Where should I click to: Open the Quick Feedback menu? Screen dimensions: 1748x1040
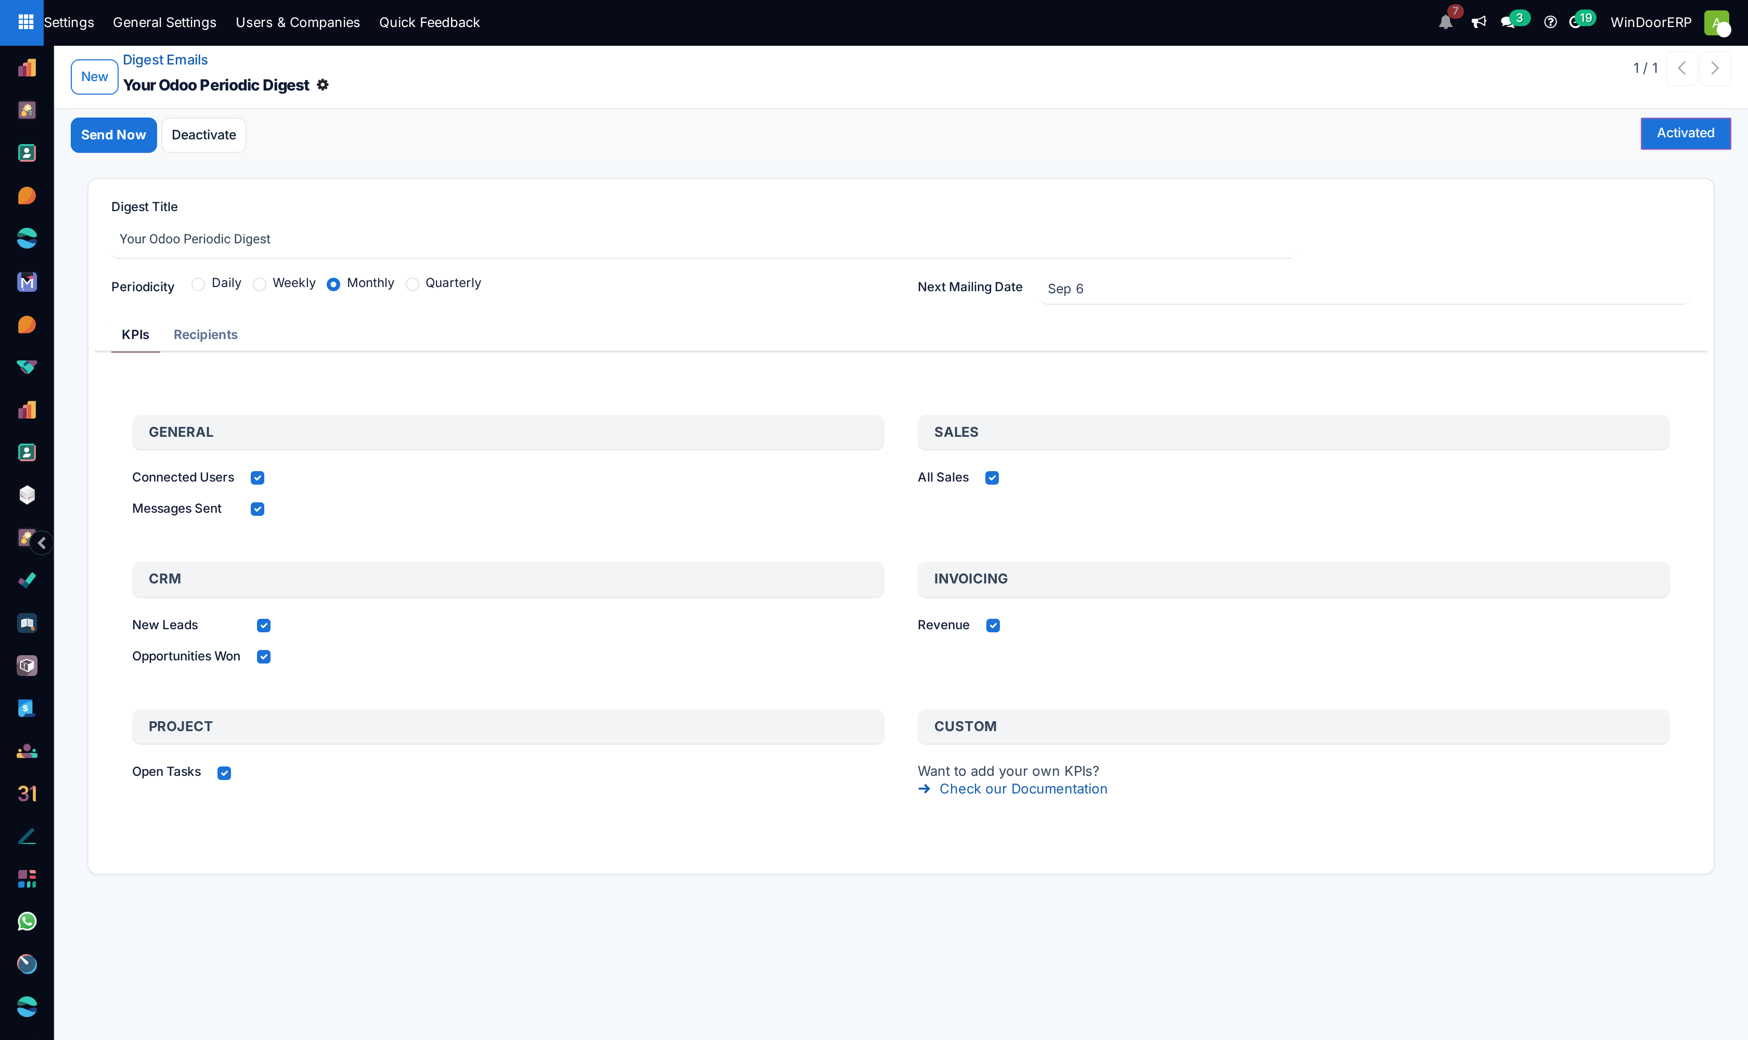[x=429, y=22]
